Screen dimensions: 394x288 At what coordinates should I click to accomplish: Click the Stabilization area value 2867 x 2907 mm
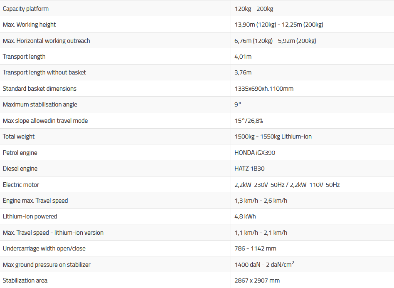[257, 281]
